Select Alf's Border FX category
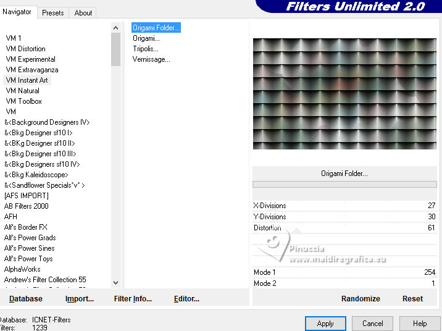Viewport: 442px width, 331px height. [x=26, y=227]
